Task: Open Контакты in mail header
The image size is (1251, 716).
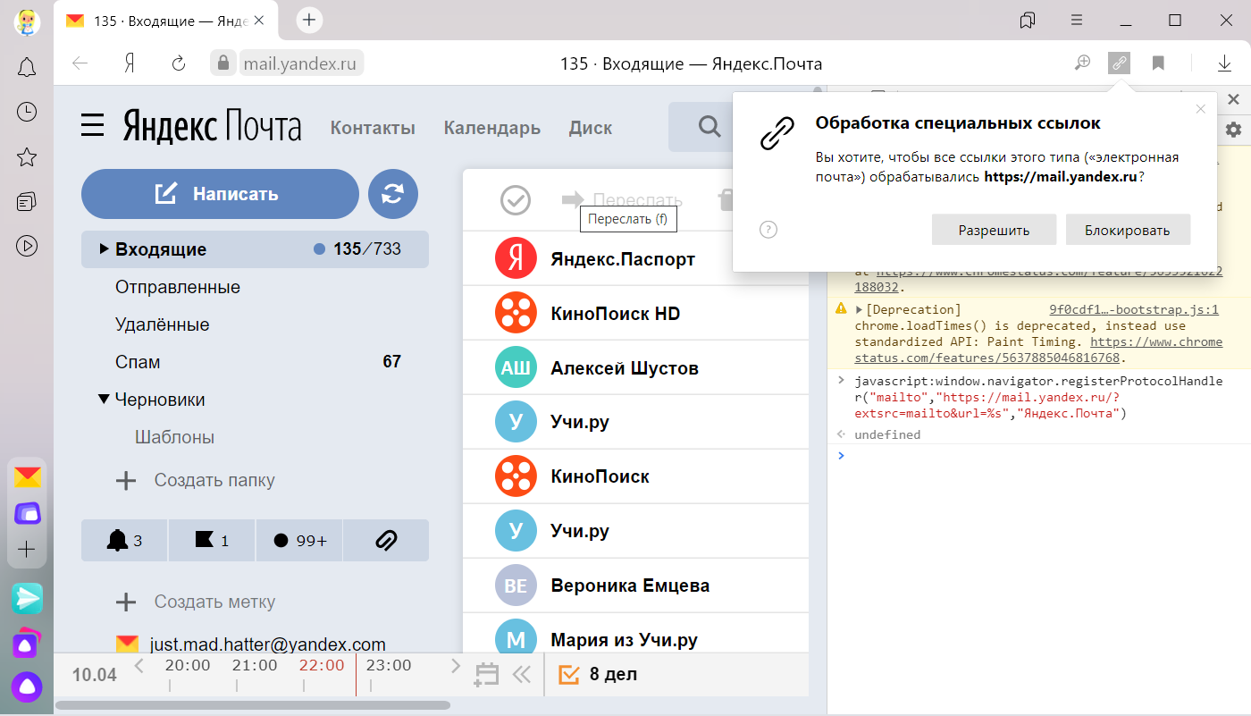Action: click(373, 128)
